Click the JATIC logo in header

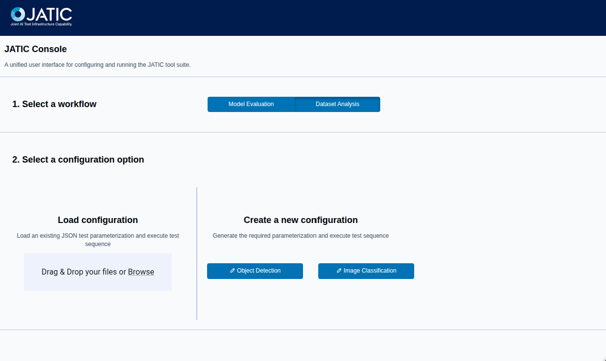[x=41, y=17]
